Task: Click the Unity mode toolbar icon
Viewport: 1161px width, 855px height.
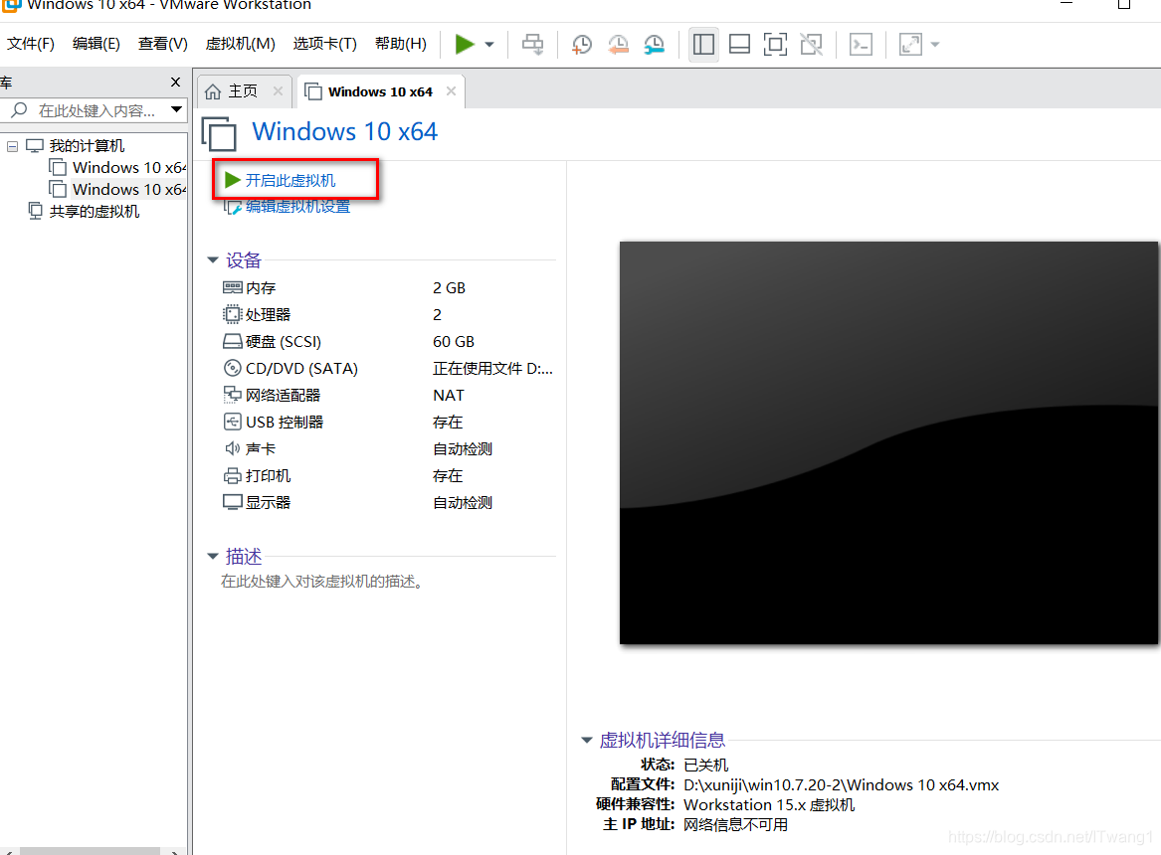Action: tap(812, 45)
